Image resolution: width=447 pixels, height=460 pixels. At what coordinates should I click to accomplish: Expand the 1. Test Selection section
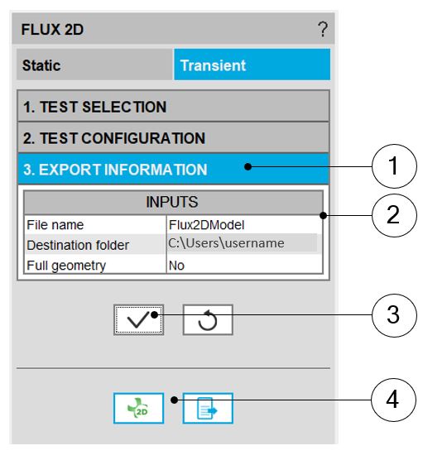pyautogui.click(x=173, y=106)
